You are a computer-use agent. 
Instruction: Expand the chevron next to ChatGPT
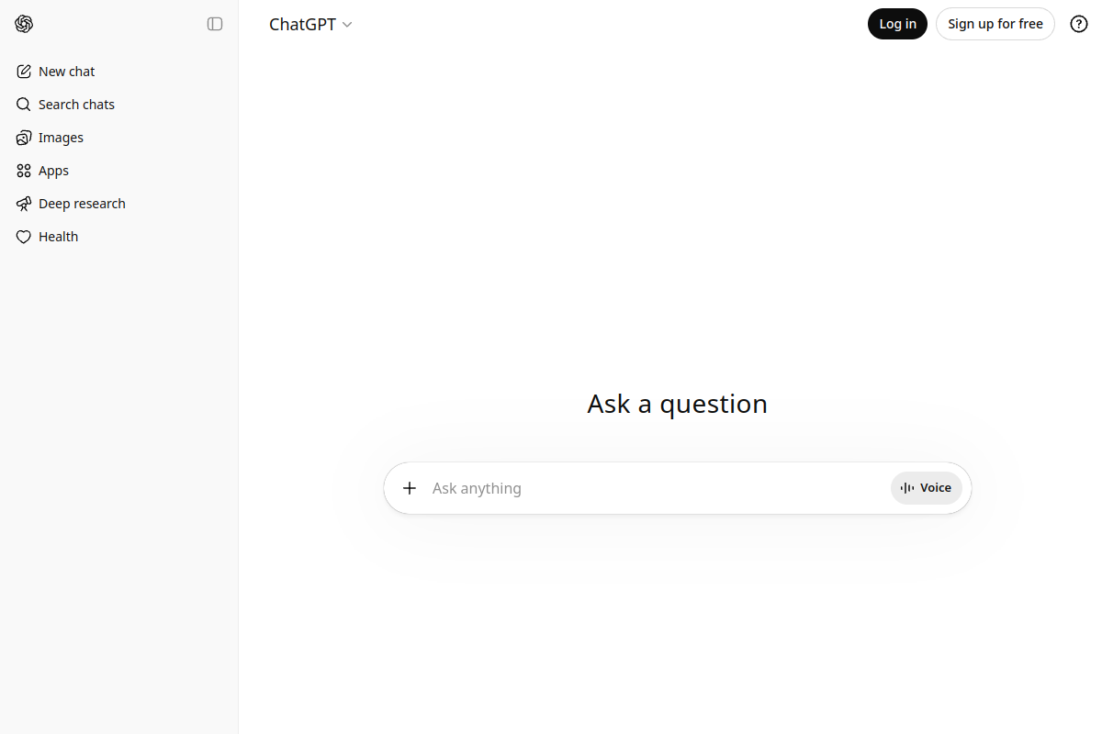pyautogui.click(x=347, y=25)
